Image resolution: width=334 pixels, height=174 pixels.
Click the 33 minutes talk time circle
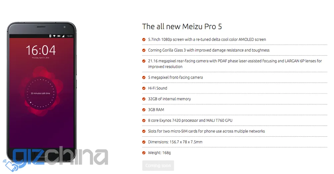click(40, 93)
